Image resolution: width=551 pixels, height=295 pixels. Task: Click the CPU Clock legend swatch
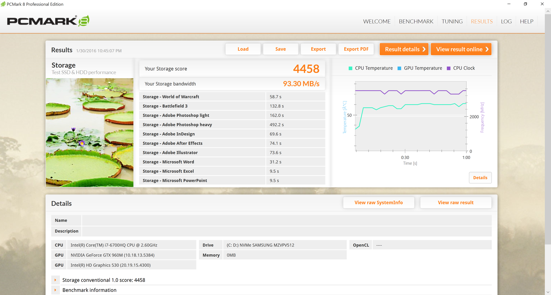click(x=449, y=68)
